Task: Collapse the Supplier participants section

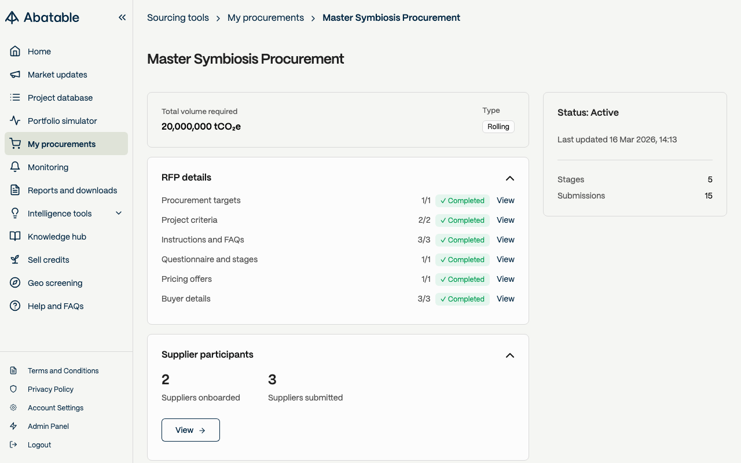Action: (x=509, y=355)
